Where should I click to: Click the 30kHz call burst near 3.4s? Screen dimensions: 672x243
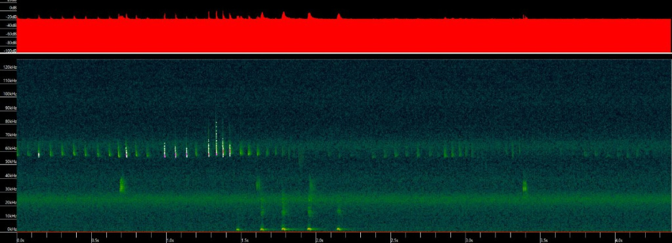[524, 187]
